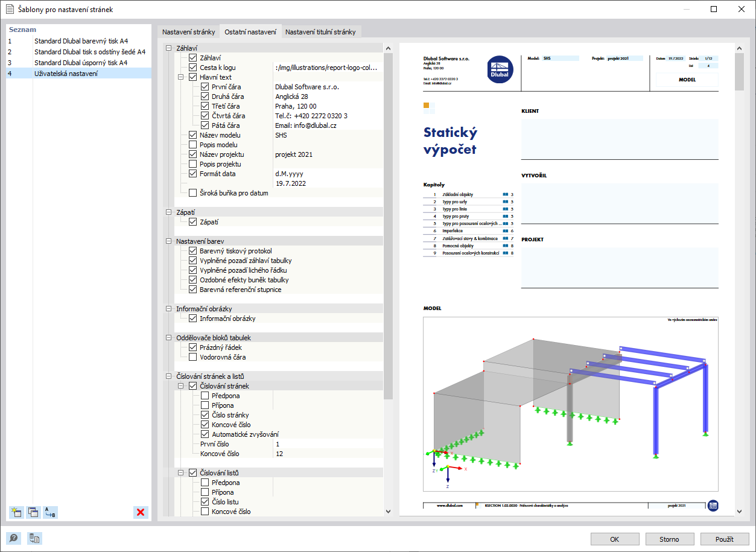The height and width of the screenshot is (552, 756).
Task: Enable Široká buňka pro datum
Action: pyautogui.click(x=193, y=193)
